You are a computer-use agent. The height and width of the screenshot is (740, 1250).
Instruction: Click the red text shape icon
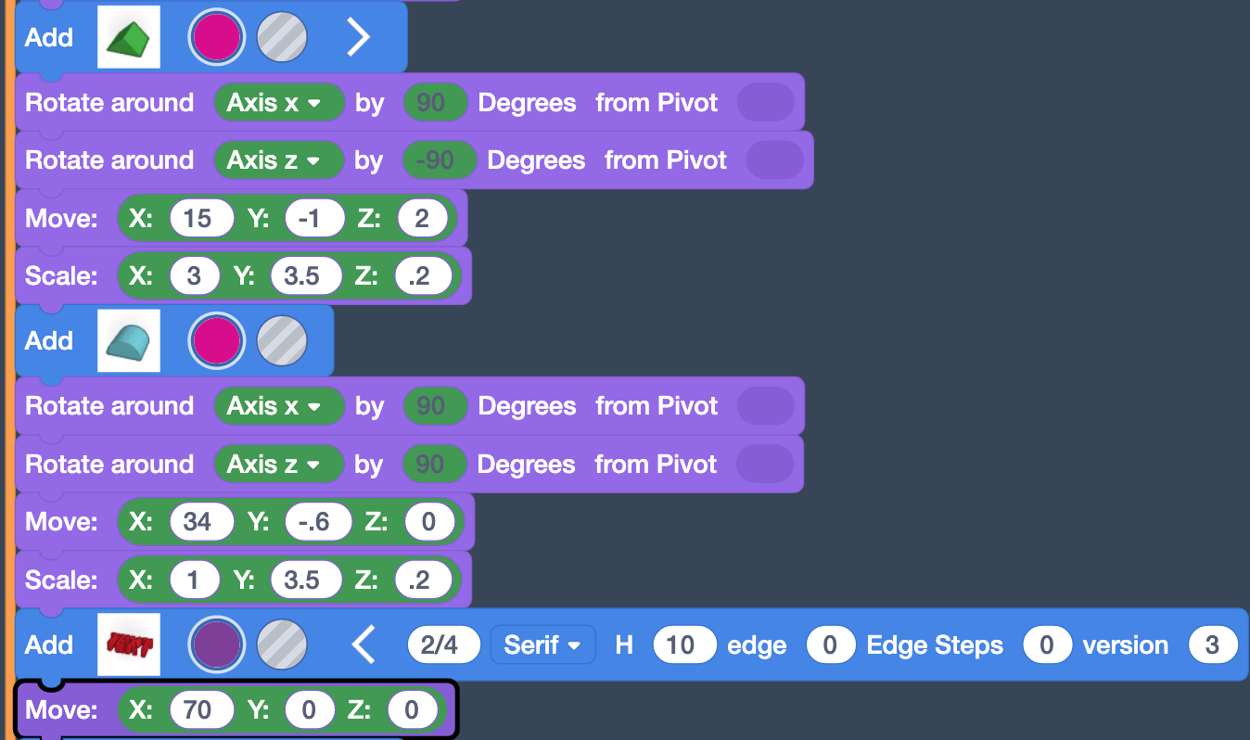coord(129,644)
